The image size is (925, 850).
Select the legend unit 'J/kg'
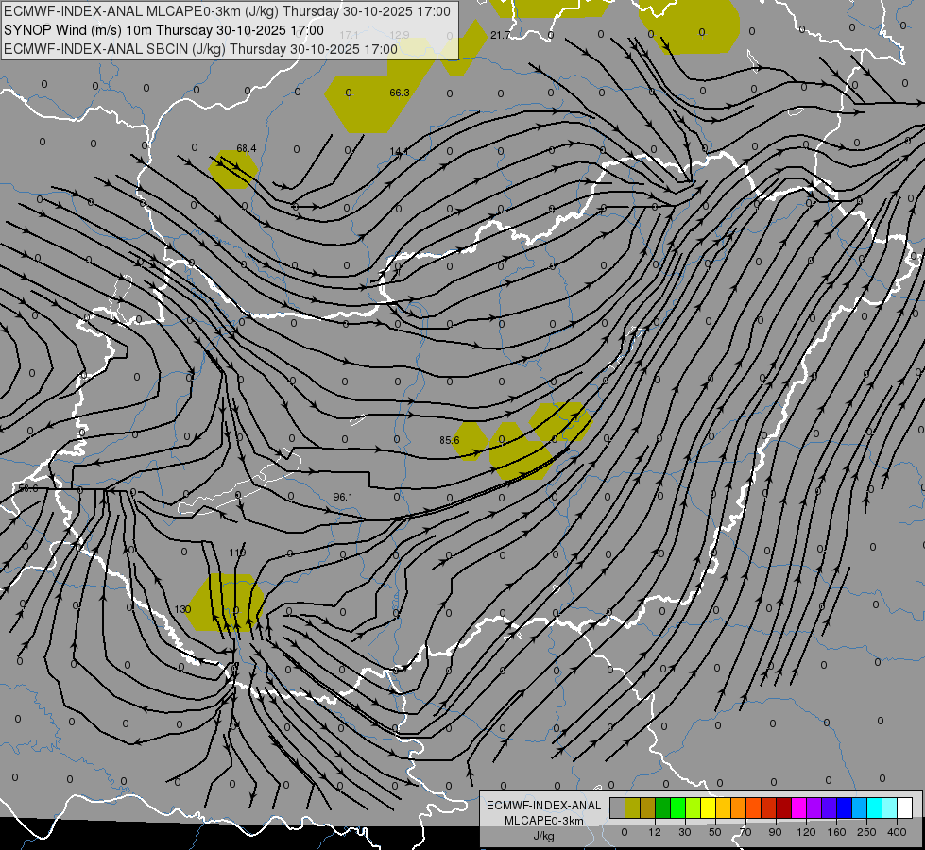point(544,836)
